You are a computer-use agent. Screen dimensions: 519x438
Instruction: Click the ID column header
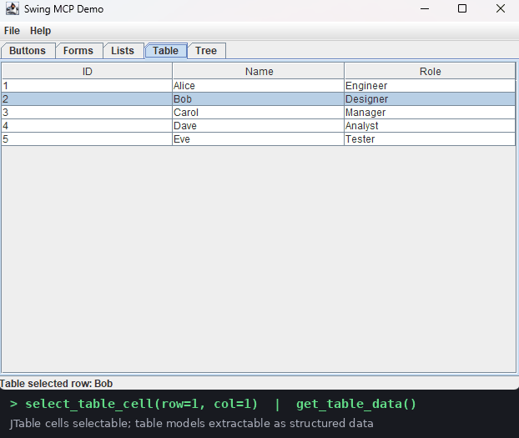[x=87, y=71]
